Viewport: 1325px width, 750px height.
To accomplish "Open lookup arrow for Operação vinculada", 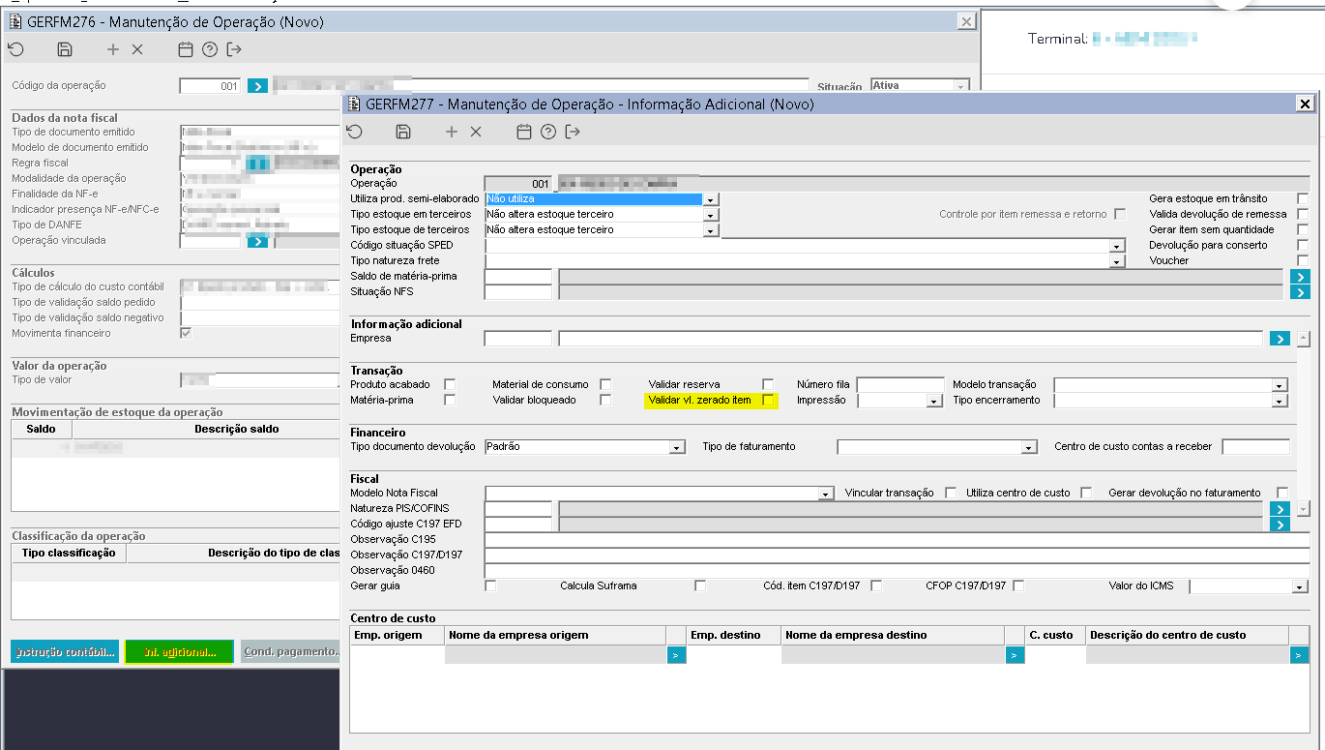I will (x=257, y=241).
